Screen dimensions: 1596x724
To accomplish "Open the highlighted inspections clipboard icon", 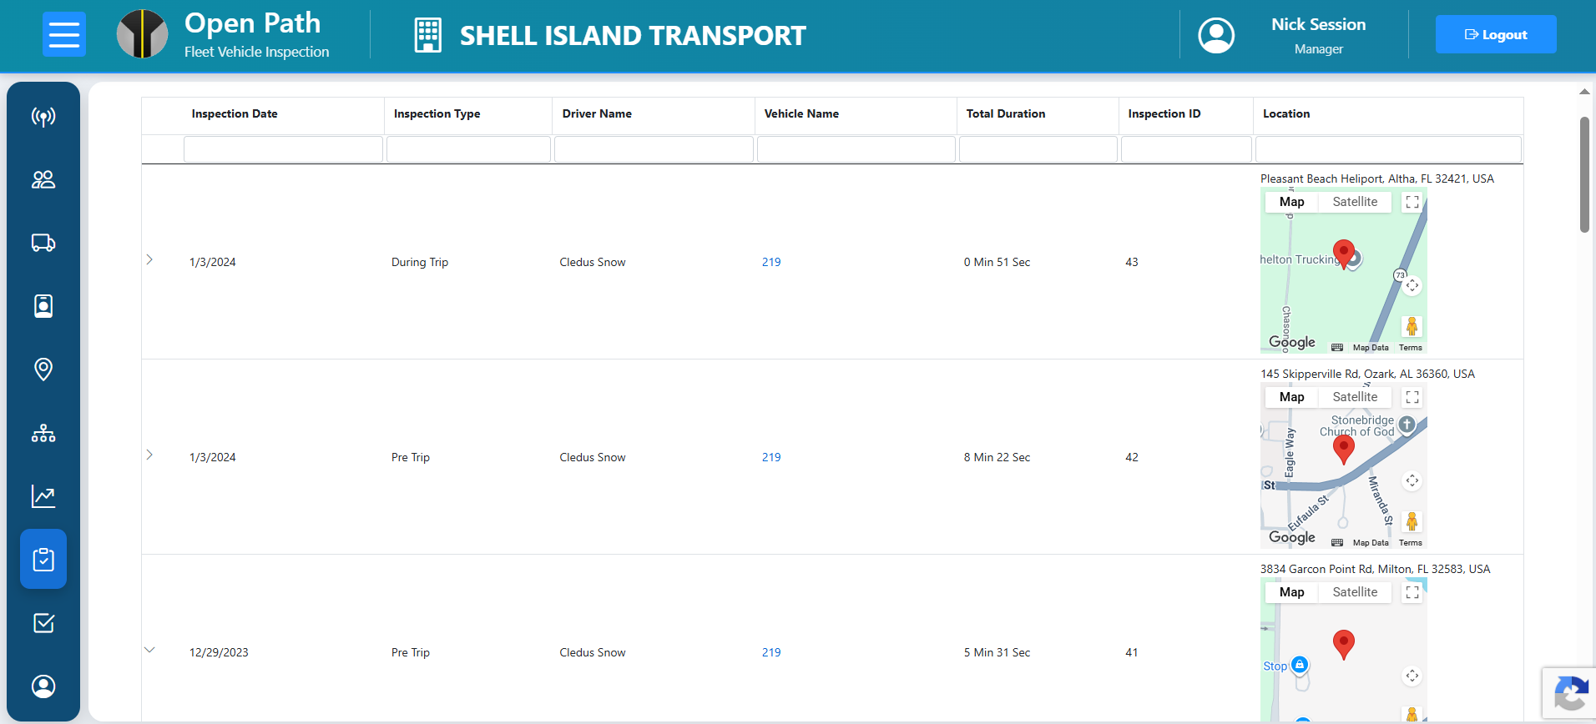I will [43, 559].
